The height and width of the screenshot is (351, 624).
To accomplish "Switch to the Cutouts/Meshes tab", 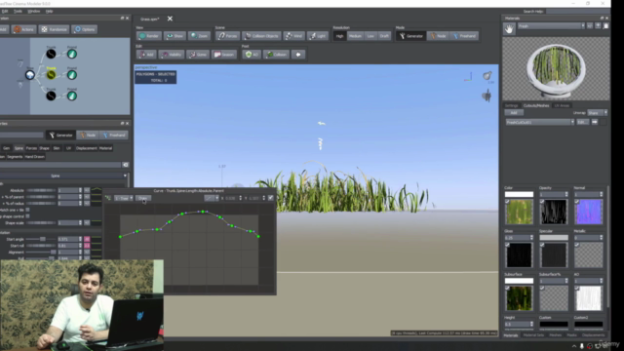I will pos(536,105).
